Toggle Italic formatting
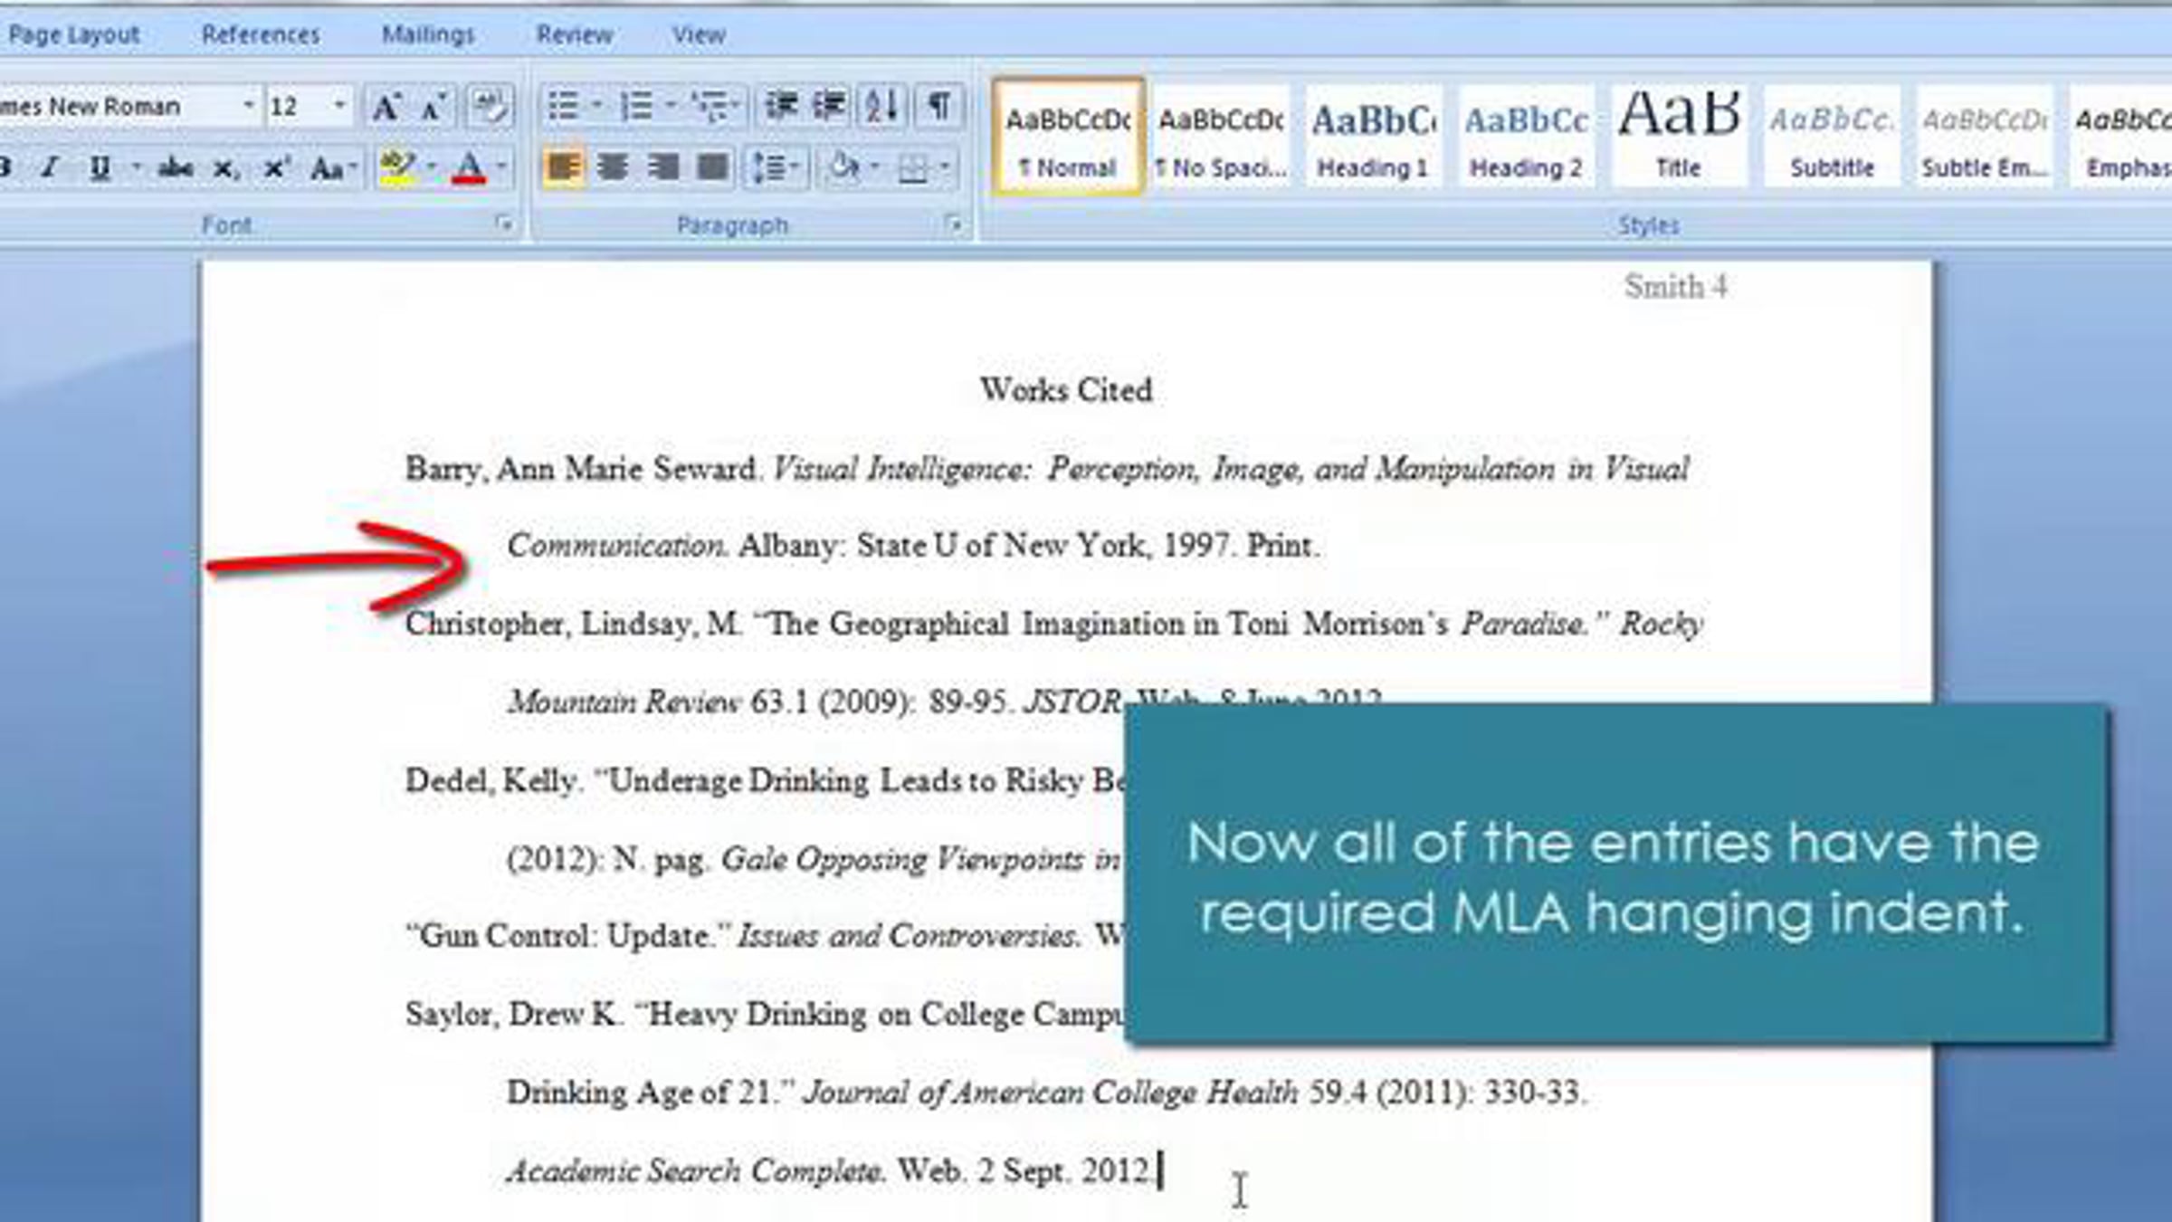Viewport: 2172px width, 1222px height. [x=51, y=168]
